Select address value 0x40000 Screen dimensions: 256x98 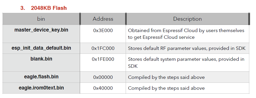click(x=103, y=88)
